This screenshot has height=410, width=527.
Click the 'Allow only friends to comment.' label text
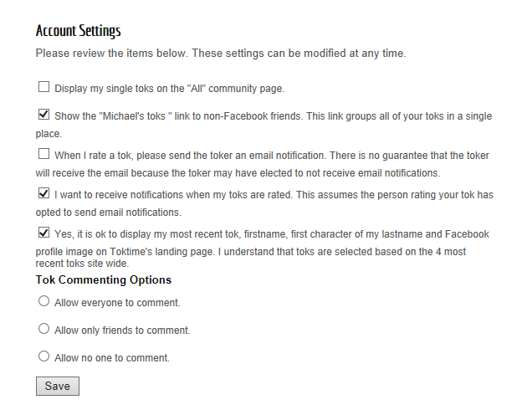(122, 330)
